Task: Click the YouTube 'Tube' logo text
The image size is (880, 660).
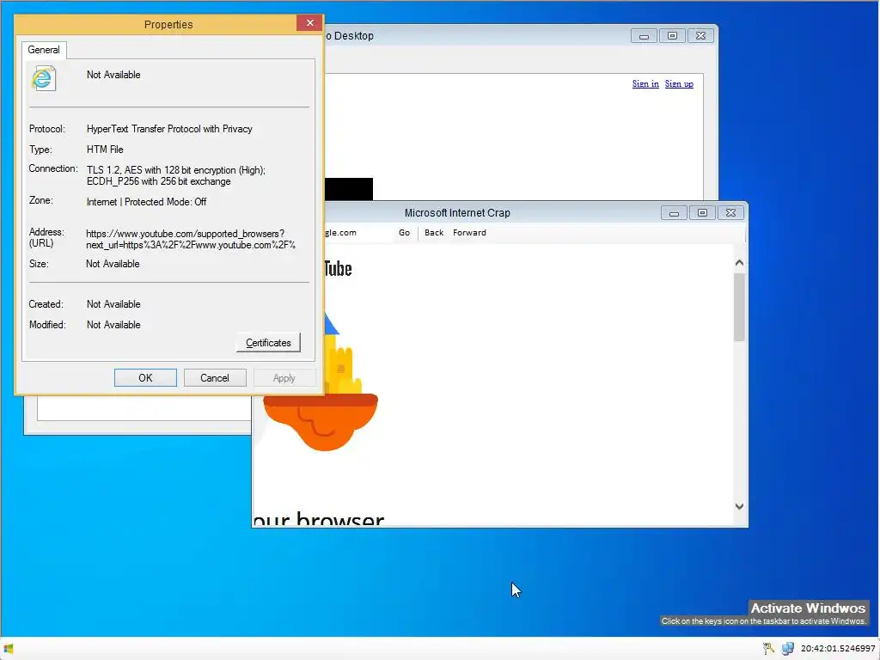Action: [x=338, y=269]
